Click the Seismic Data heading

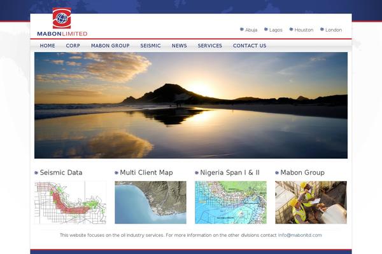pyautogui.click(x=61, y=173)
